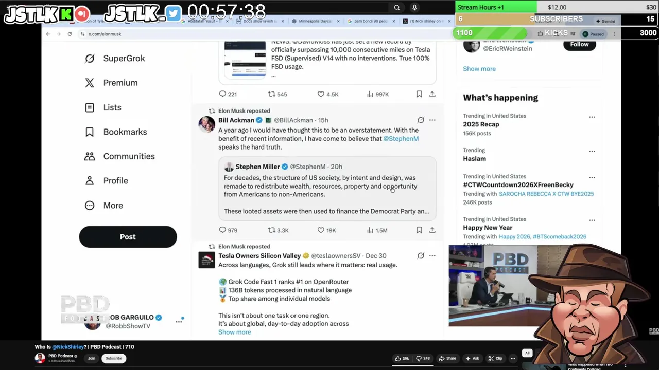View analytics of the FSD post (997K views)
The image size is (659, 370).
tap(377, 94)
